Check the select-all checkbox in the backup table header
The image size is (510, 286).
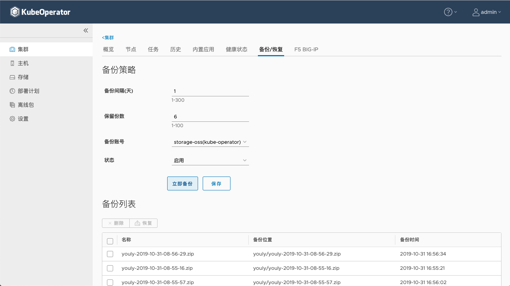pyautogui.click(x=110, y=241)
